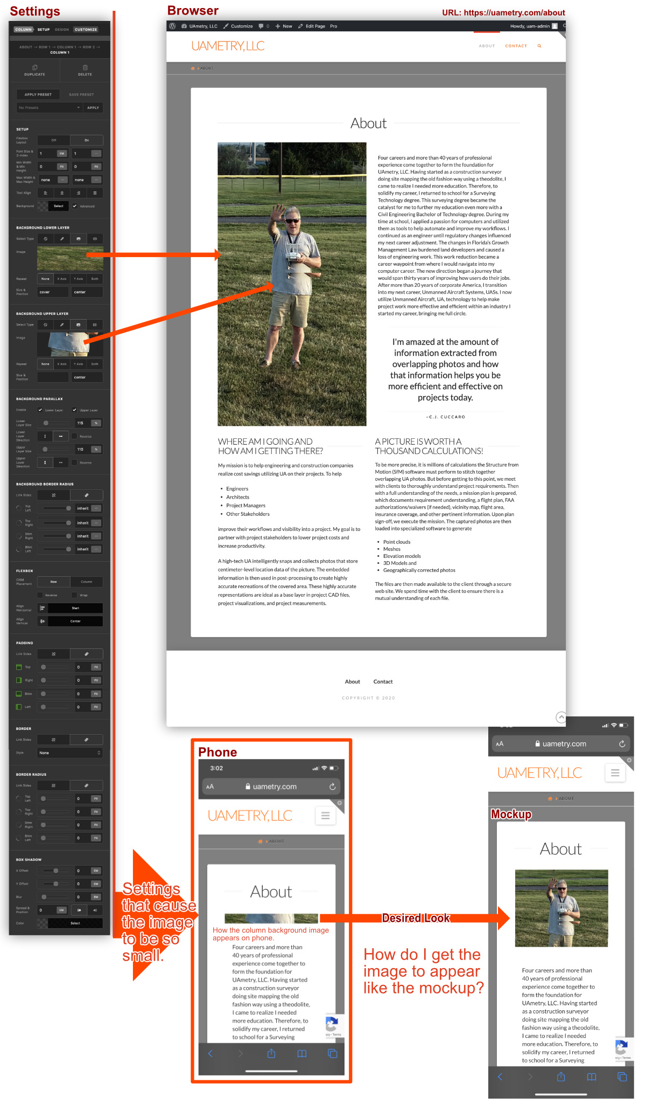Select justify text align icon
This screenshot has height=1104, width=646.
95,192
